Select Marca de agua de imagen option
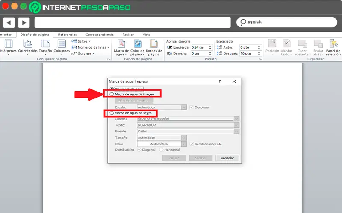 (x=112, y=94)
